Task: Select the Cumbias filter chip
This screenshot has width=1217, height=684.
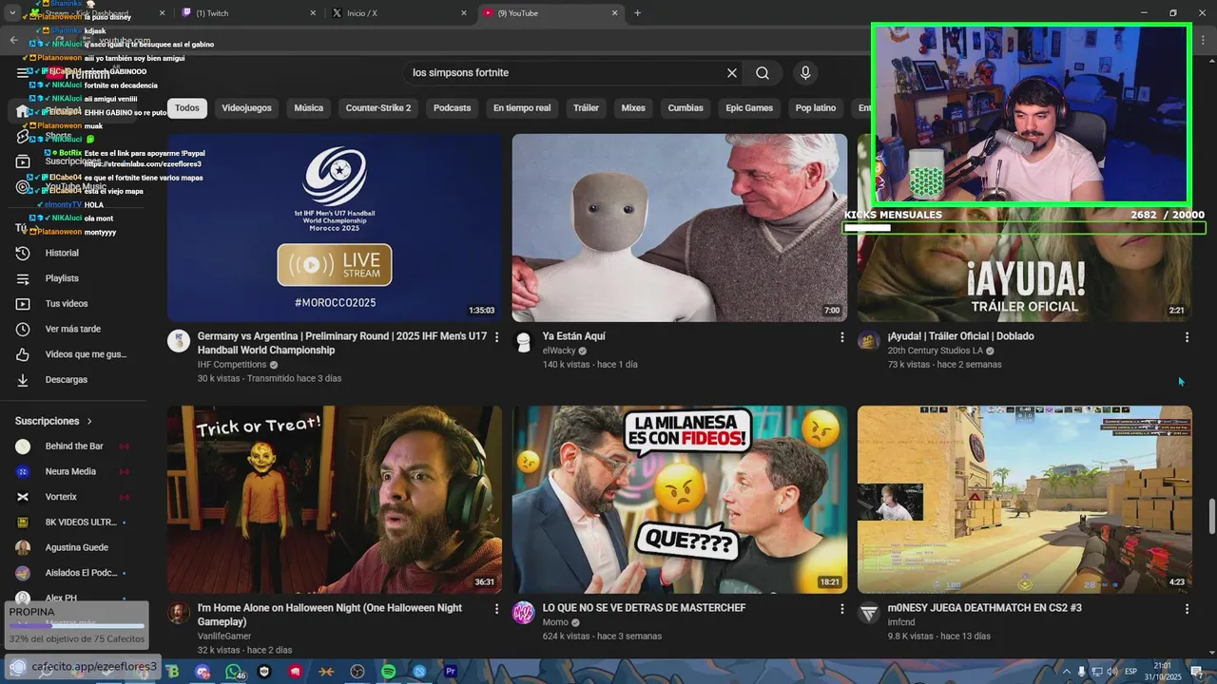Action: coord(686,108)
